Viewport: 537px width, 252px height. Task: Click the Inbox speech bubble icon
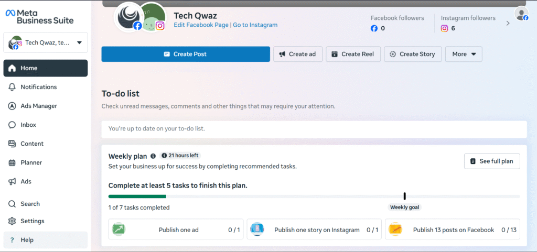click(12, 125)
